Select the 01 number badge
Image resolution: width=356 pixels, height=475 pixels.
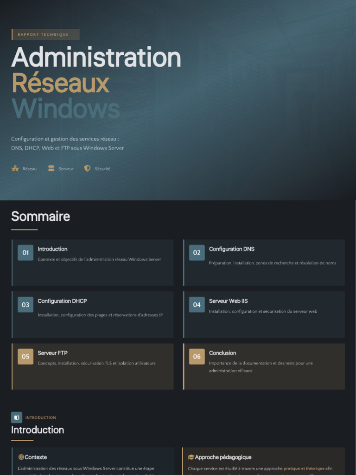tap(25, 253)
